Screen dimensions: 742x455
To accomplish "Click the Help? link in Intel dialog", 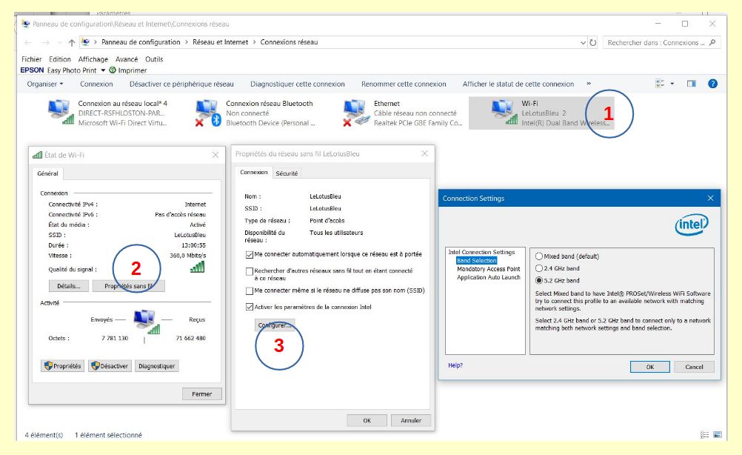I will (x=455, y=365).
